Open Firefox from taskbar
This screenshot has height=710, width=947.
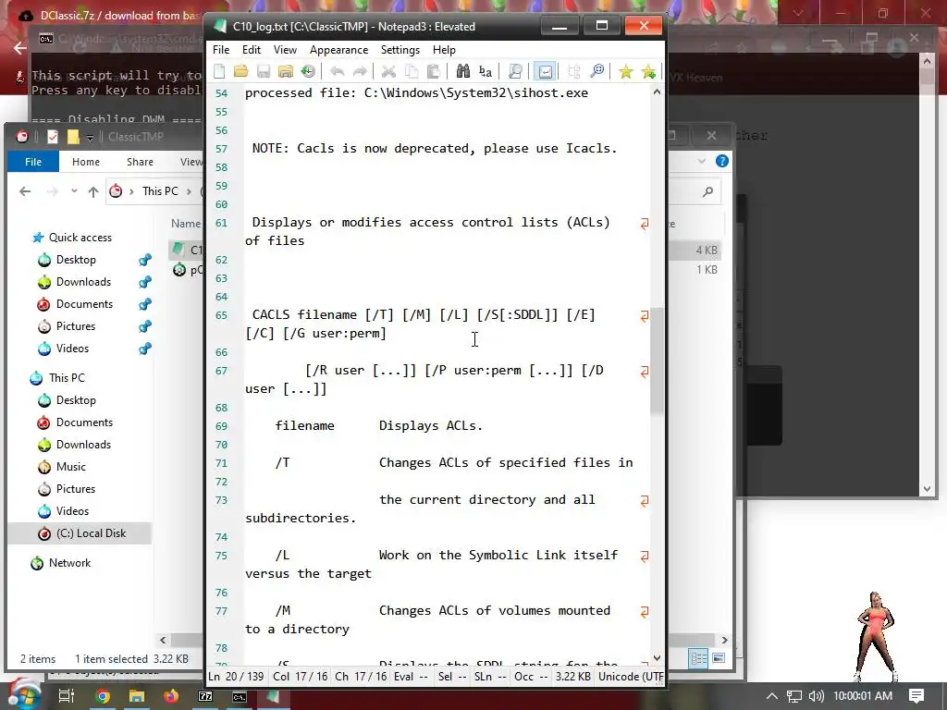[x=171, y=697]
